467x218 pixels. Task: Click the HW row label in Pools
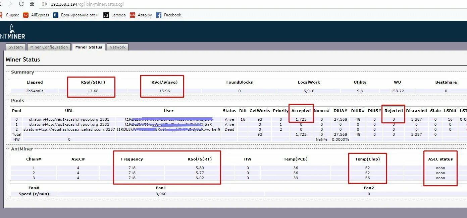16,139
